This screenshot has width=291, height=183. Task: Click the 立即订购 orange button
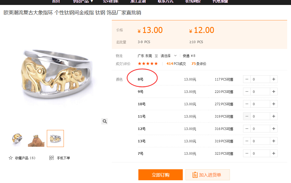(x=161, y=175)
